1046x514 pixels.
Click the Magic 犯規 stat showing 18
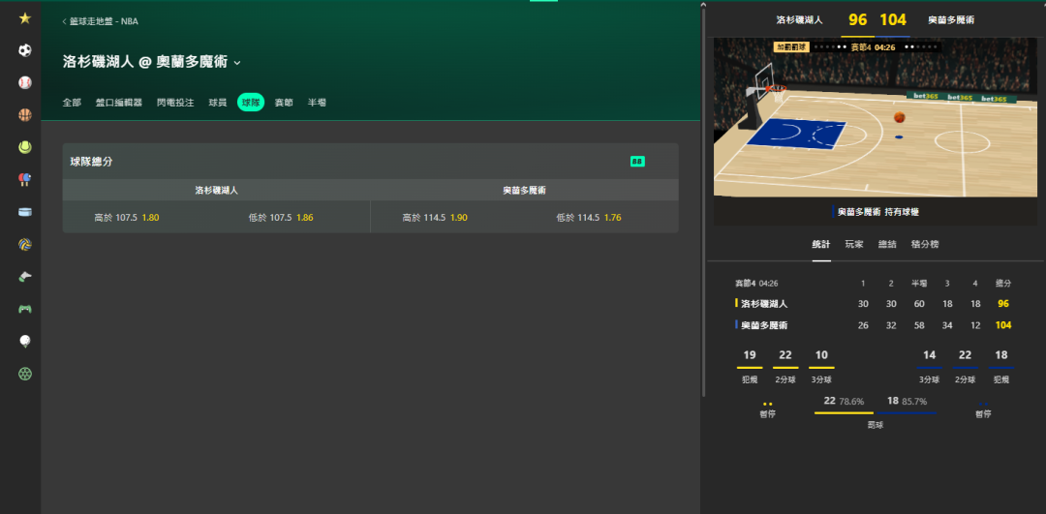(1001, 365)
